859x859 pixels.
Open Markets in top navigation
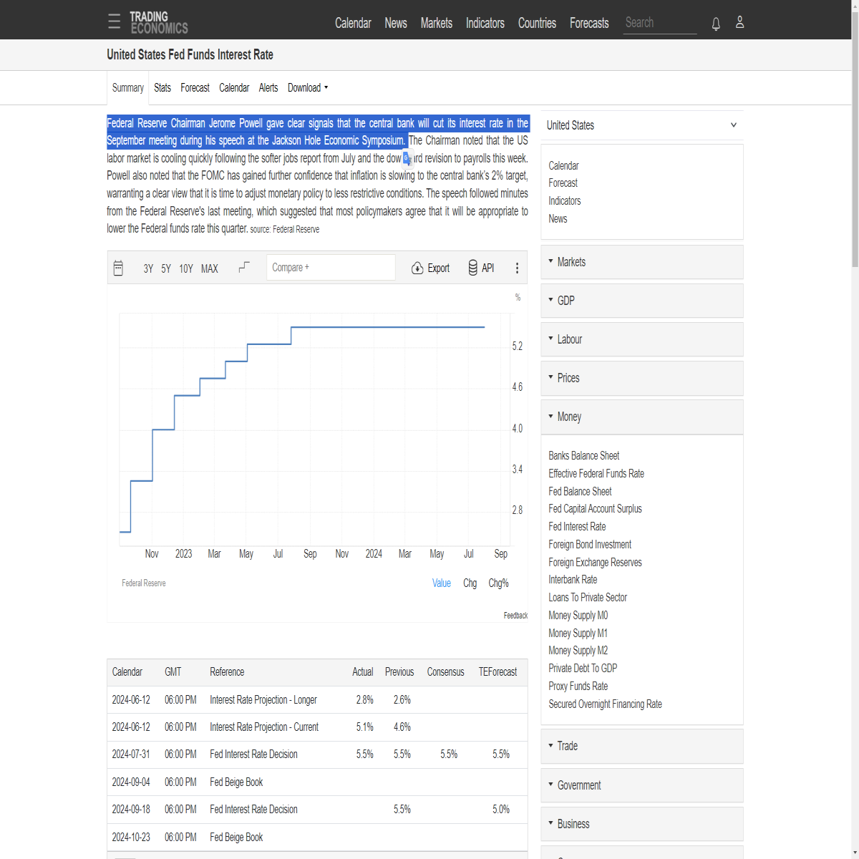click(x=437, y=23)
